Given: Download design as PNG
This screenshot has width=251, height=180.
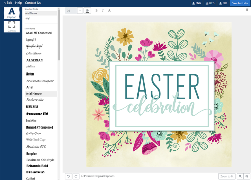Looking at the screenshot, I should 197,3.
